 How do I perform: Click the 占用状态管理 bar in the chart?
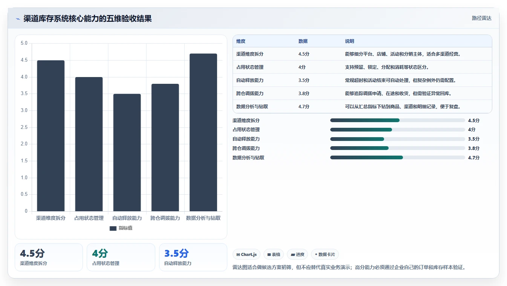89,144
